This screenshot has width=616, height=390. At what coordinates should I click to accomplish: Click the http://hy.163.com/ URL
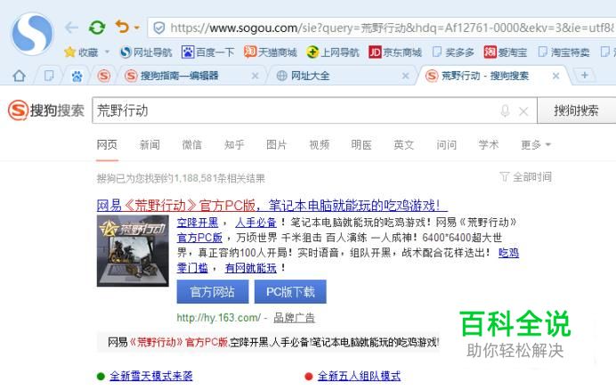click(x=218, y=318)
